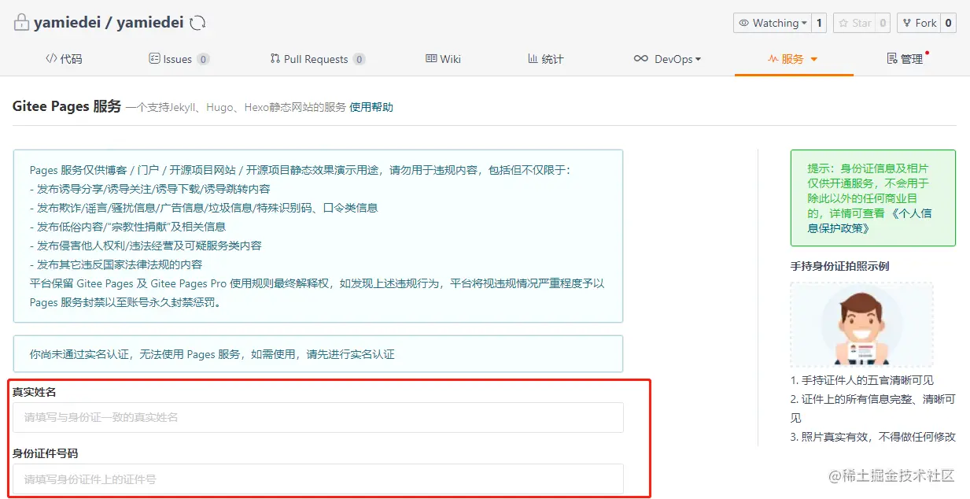
Task: Go to the Pull Requests tab
Action: point(317,59)
